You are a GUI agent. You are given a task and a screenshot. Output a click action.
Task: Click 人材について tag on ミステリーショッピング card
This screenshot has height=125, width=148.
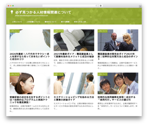coord(59,74)
